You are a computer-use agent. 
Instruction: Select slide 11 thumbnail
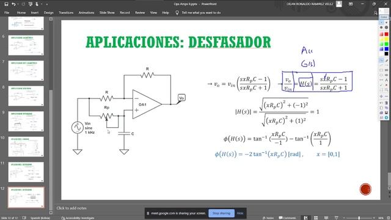[26, 172]
